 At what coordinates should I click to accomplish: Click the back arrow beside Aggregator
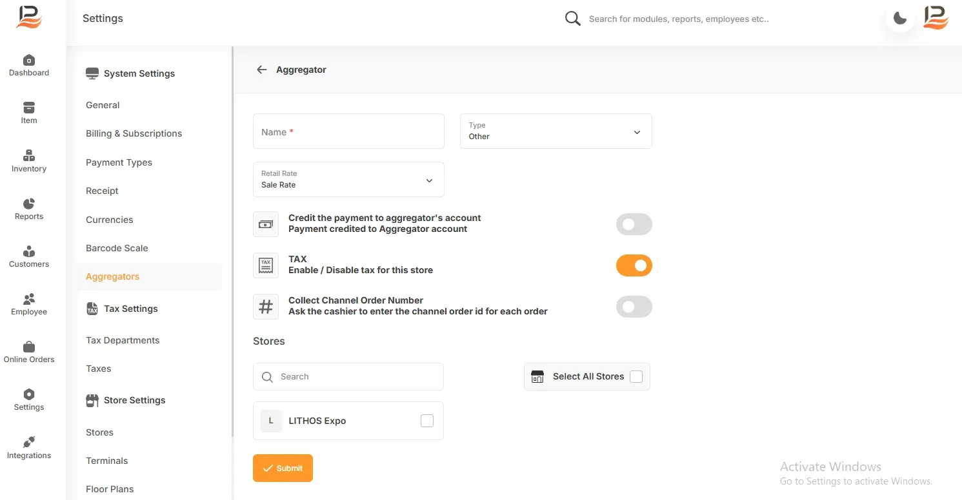(261, 70)
